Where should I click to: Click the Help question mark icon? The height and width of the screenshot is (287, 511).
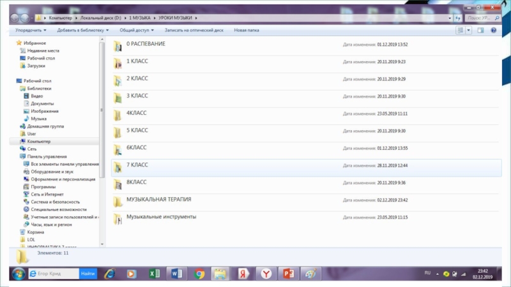tap(492, 30)
